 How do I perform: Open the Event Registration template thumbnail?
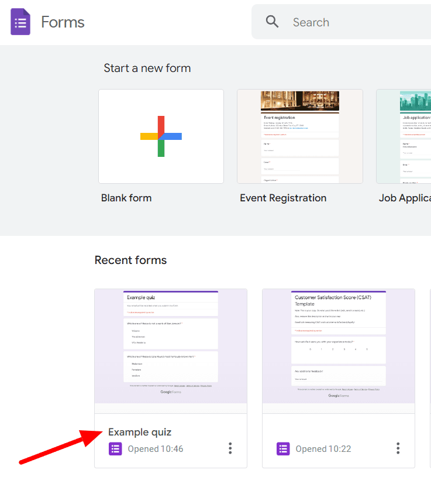300,136
